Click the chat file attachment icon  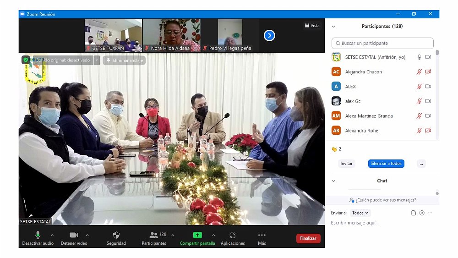414,213
